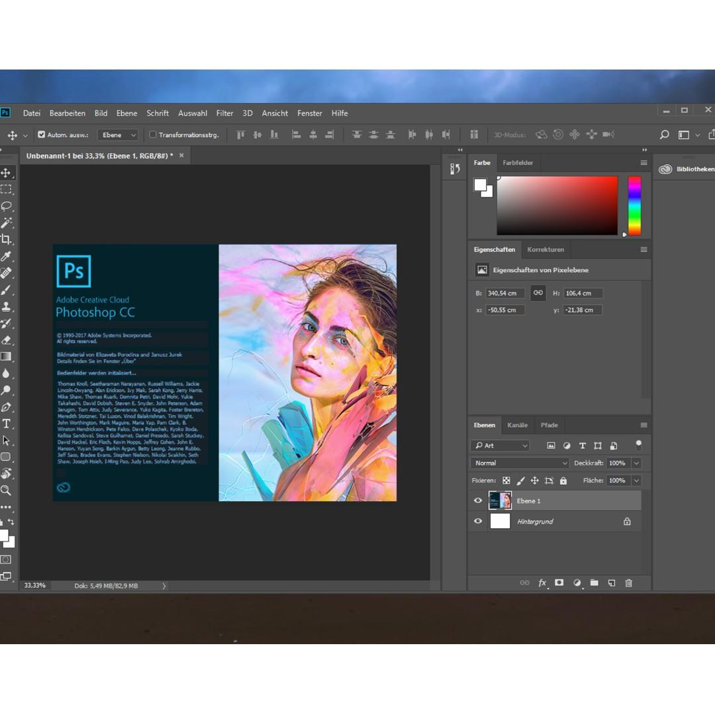The height and width of the screenshot is (715, 715).
Task: Select the Hand tool
Action: coord(6,474)
